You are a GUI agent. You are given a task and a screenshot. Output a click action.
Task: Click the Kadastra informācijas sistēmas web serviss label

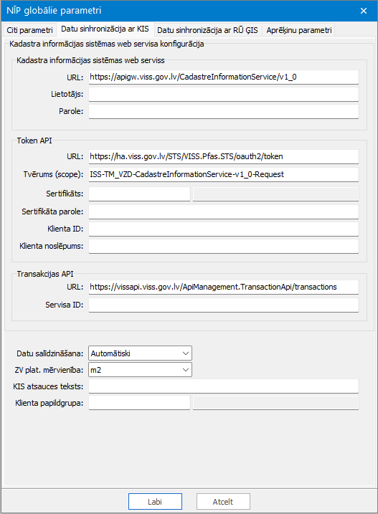pyautogui.click(x=90, y=60)
